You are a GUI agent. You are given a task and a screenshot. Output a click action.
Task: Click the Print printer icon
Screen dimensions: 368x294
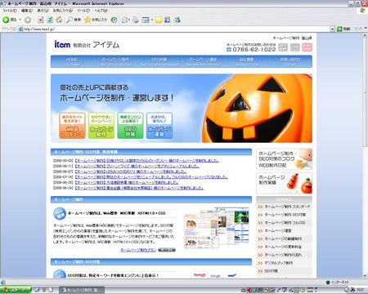pos(136,20)
